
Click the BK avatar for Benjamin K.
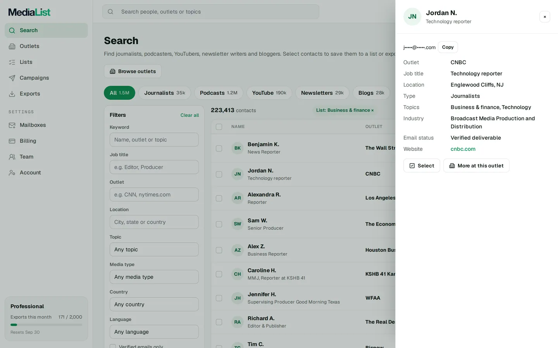point(238,148)
